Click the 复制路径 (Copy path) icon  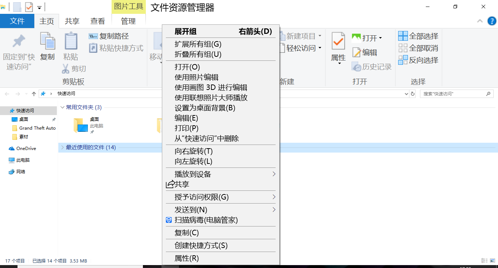point(93,36)
